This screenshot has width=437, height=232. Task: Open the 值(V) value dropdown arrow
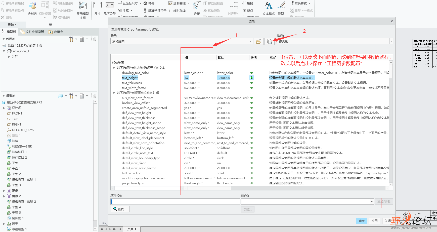(x=372, y=202)
